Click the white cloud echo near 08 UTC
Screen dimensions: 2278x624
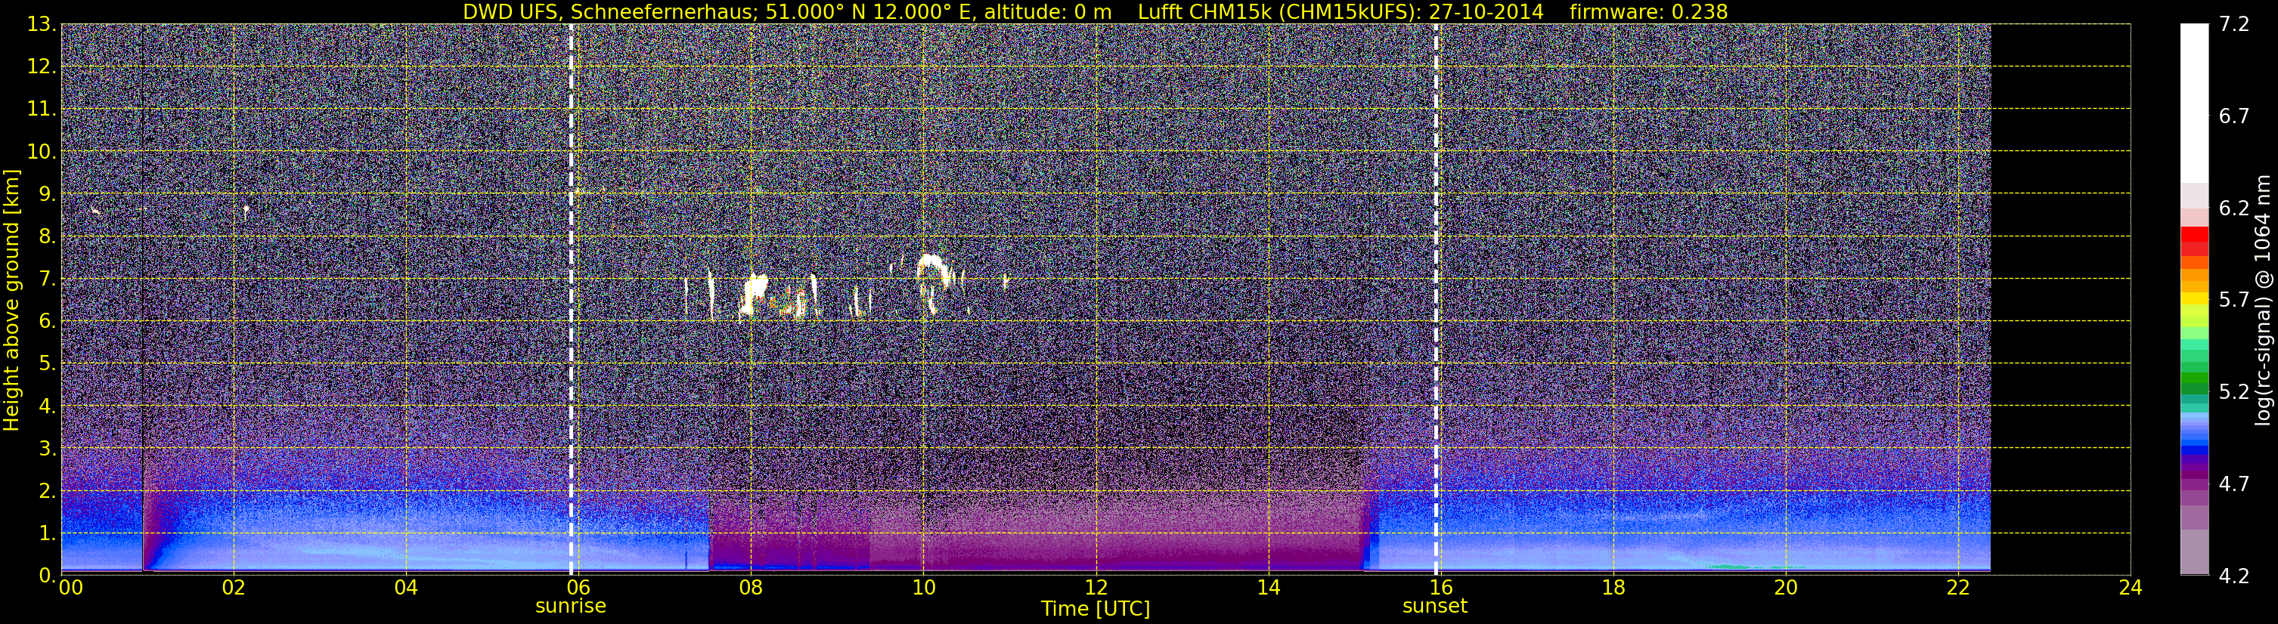[756, 295]
